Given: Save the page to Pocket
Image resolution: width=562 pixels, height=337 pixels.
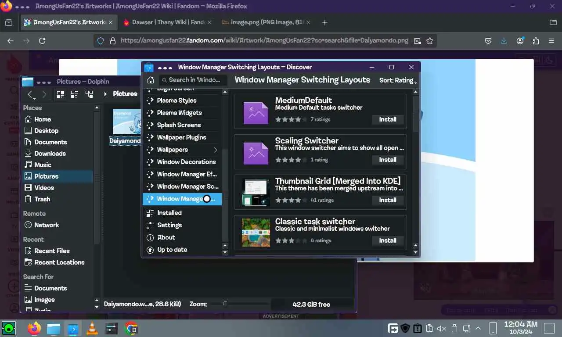Looking at the screenshot, I should (488, 41).
